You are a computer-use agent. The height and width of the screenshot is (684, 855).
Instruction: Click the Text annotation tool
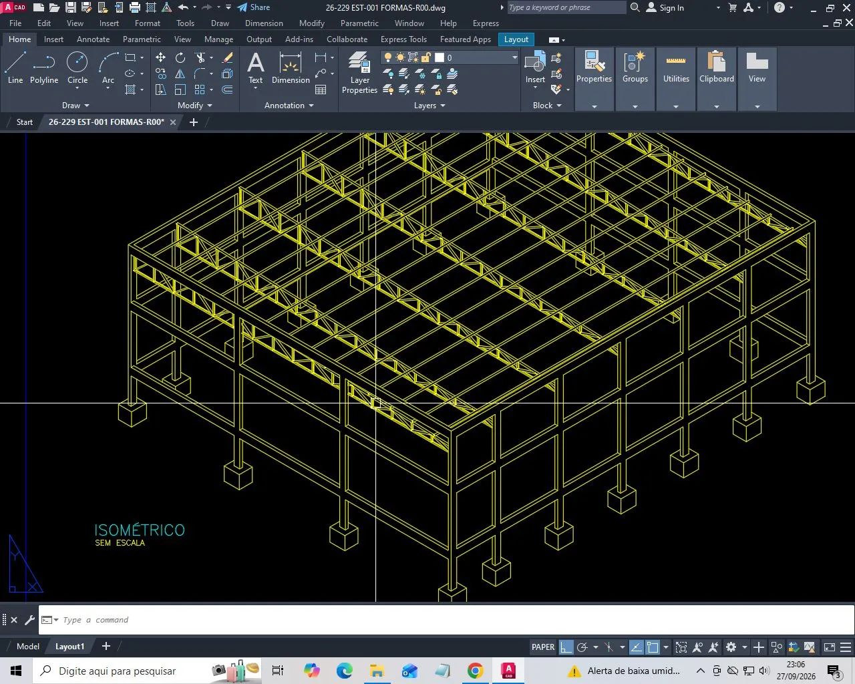256,68
